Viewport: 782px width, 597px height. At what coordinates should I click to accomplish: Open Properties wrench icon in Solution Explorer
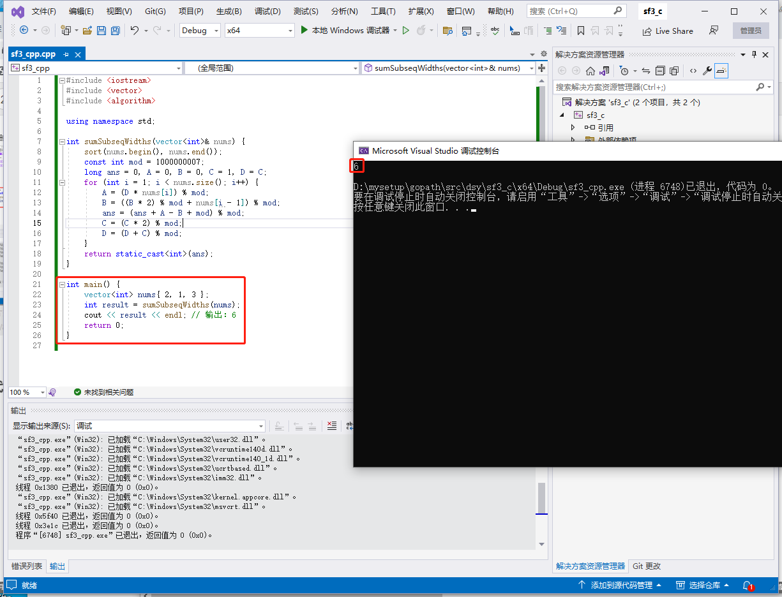[x=707, y=71]
